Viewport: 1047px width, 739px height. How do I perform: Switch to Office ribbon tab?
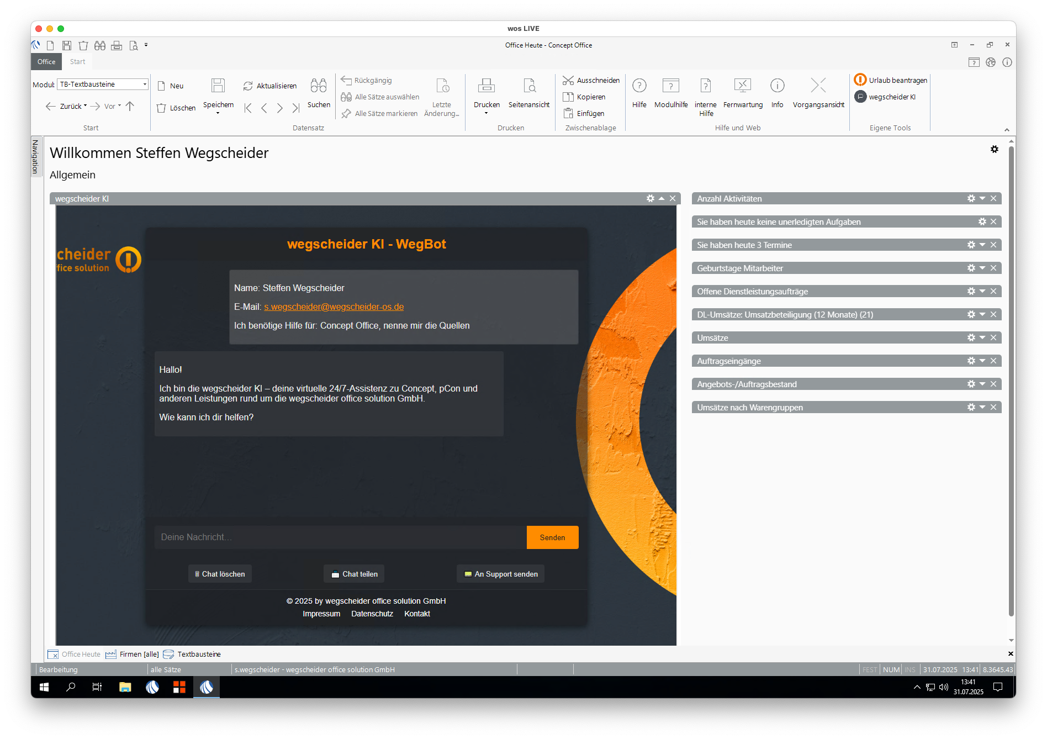coord(46,62)
